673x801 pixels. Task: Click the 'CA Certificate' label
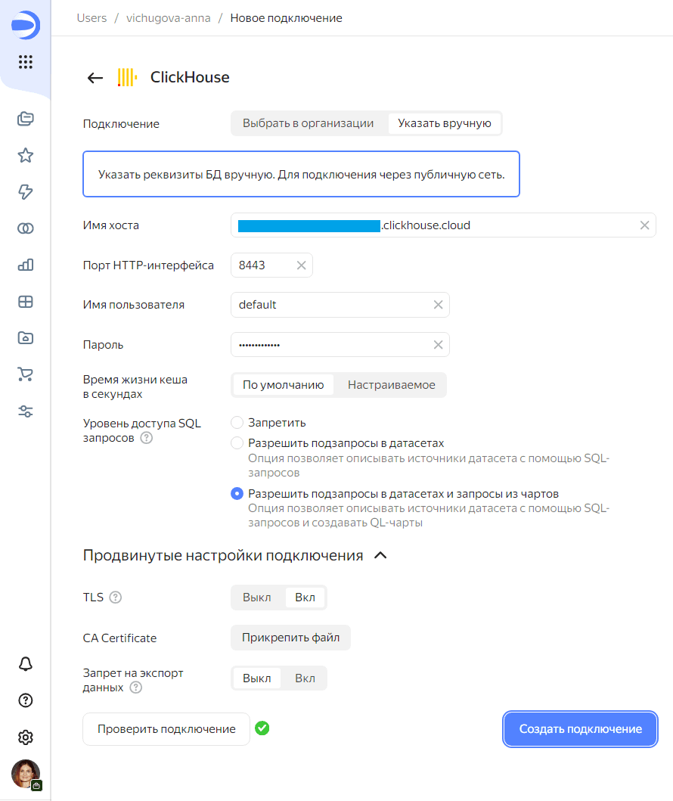[119, 638]
